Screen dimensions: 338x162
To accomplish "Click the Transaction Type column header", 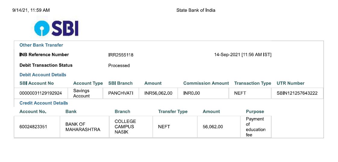I will 252,83.
